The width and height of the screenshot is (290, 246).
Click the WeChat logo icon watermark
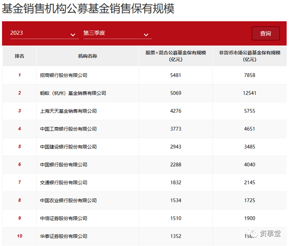tap(251, 234)
